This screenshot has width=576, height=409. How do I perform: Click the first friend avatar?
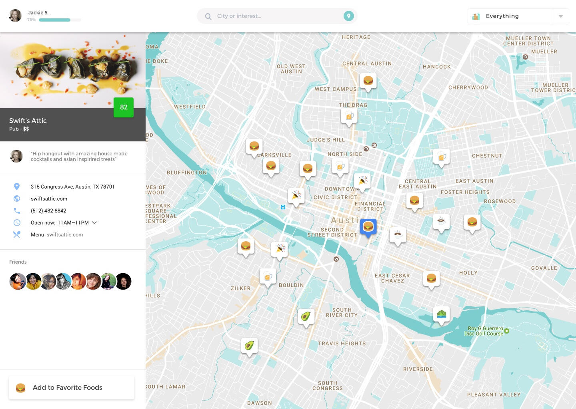click(x=18, y=281)
